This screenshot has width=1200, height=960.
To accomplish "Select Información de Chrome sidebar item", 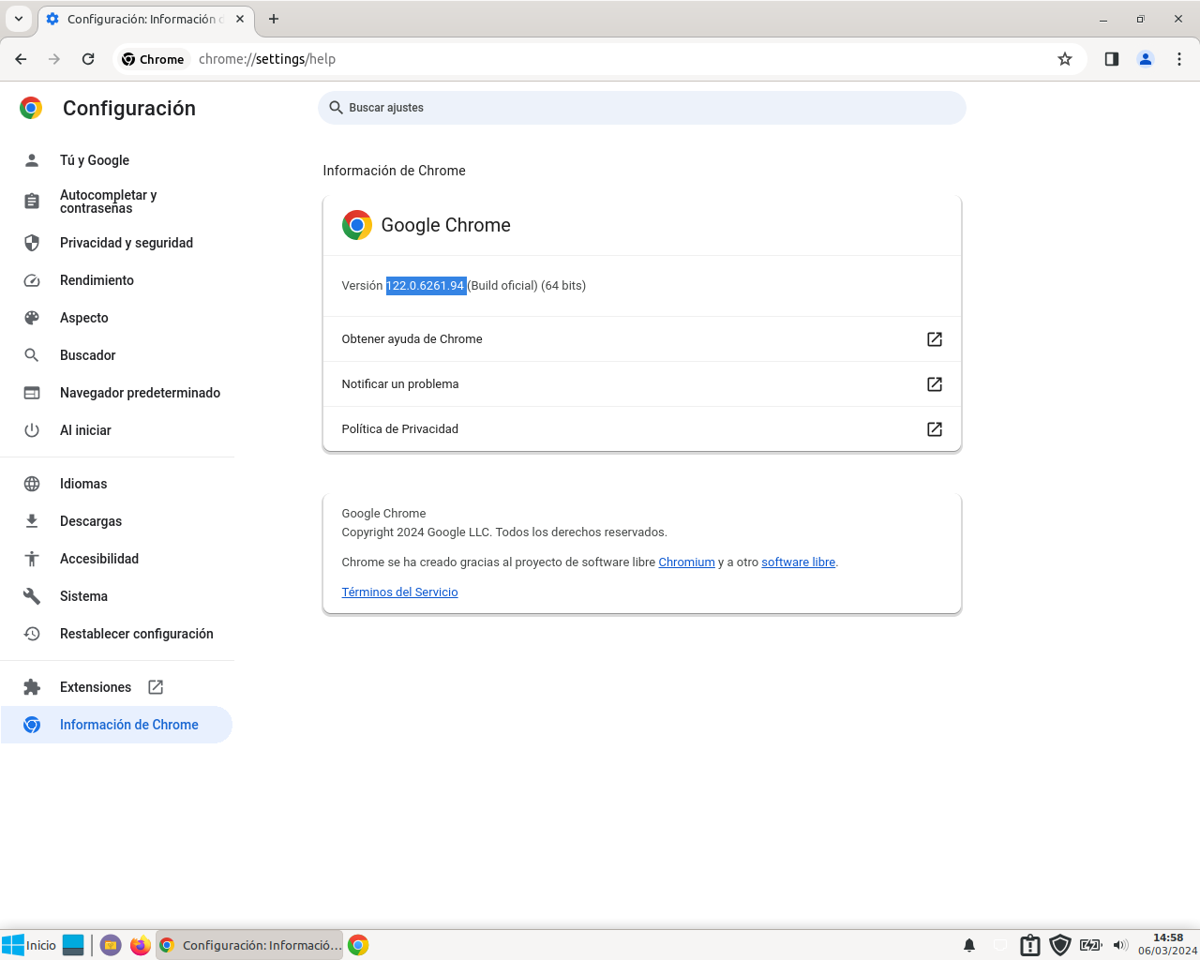I will point(117,725).
